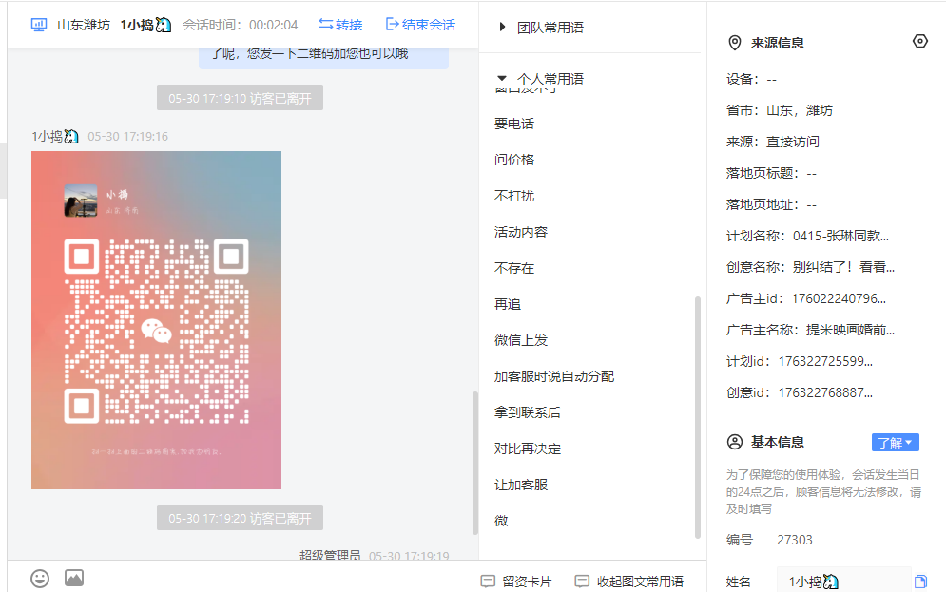Click the 设备 row in source info
Screen dimensions: 946x592
click(752, 79)
